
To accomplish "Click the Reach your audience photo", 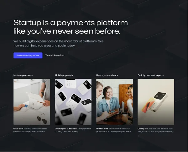I will 114,102.
